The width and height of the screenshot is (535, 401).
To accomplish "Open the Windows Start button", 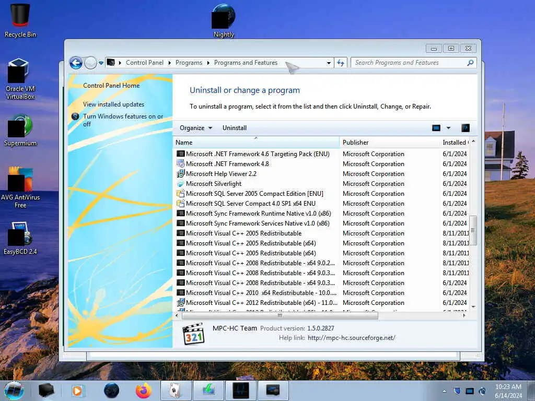I will [x=14, y=391].
